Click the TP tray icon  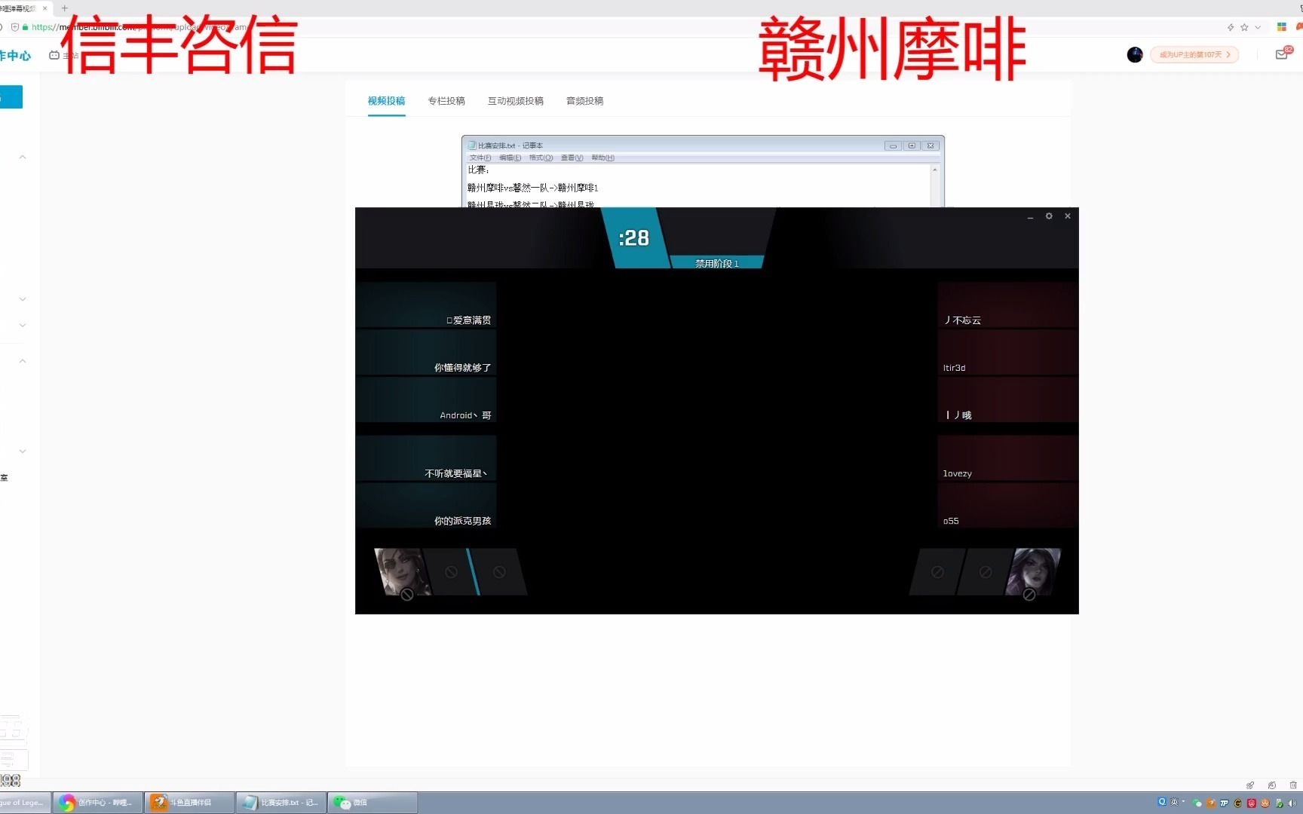pyautogui.click(x=1224, y=803)
